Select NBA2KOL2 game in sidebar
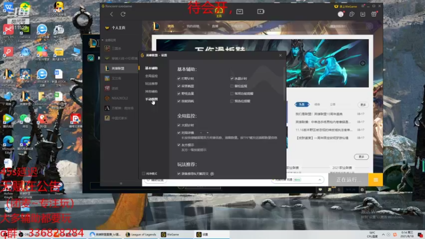 pos(119,98)
